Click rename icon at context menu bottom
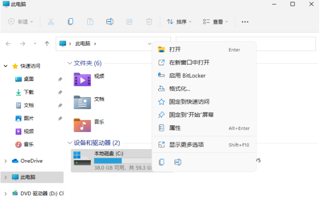Viewport: 320px width, 207px height. pyautogui.click(x=178, y=162)
